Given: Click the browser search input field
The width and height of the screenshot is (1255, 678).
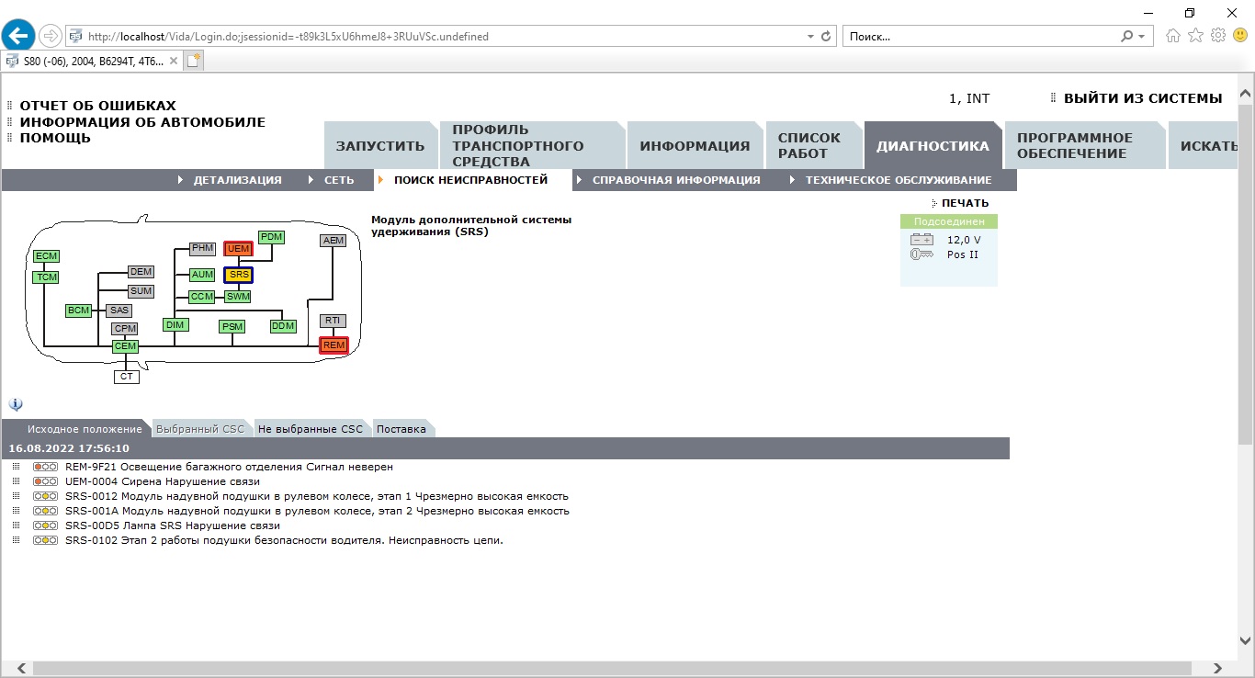Looking at the screenshot, I should pos(980,37).
